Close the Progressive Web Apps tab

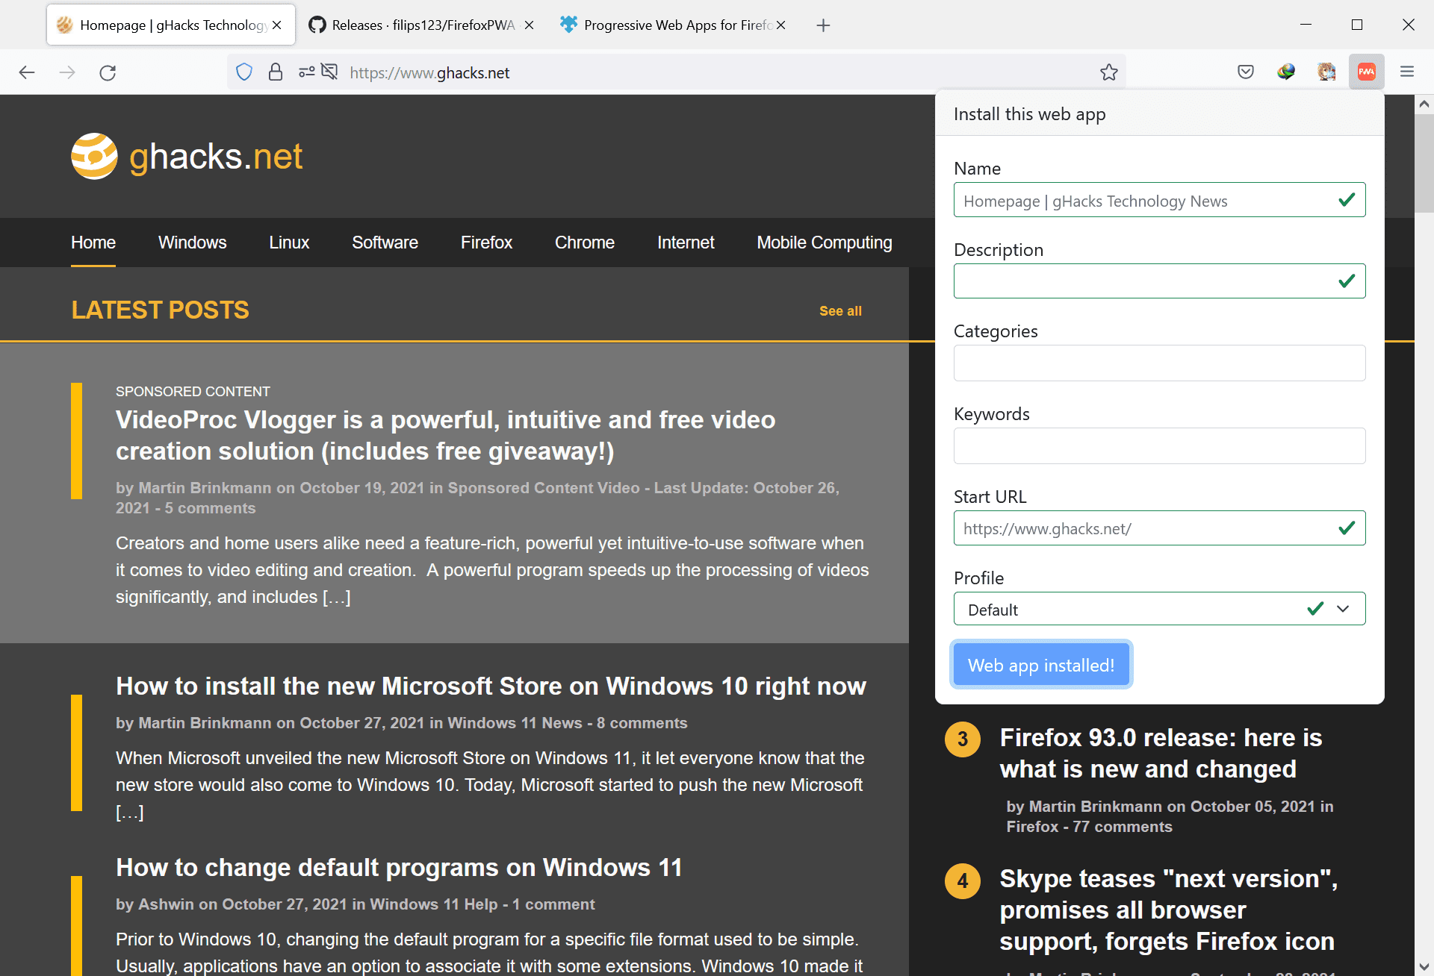tap(781, 25)
